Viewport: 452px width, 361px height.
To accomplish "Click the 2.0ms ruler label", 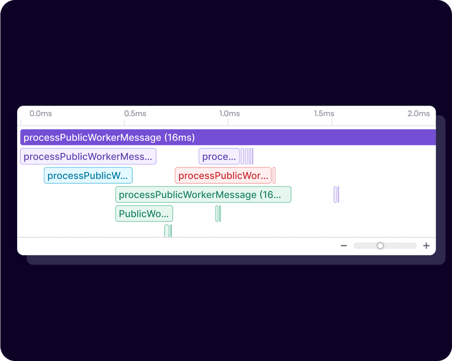I will [x=419, y=113].
